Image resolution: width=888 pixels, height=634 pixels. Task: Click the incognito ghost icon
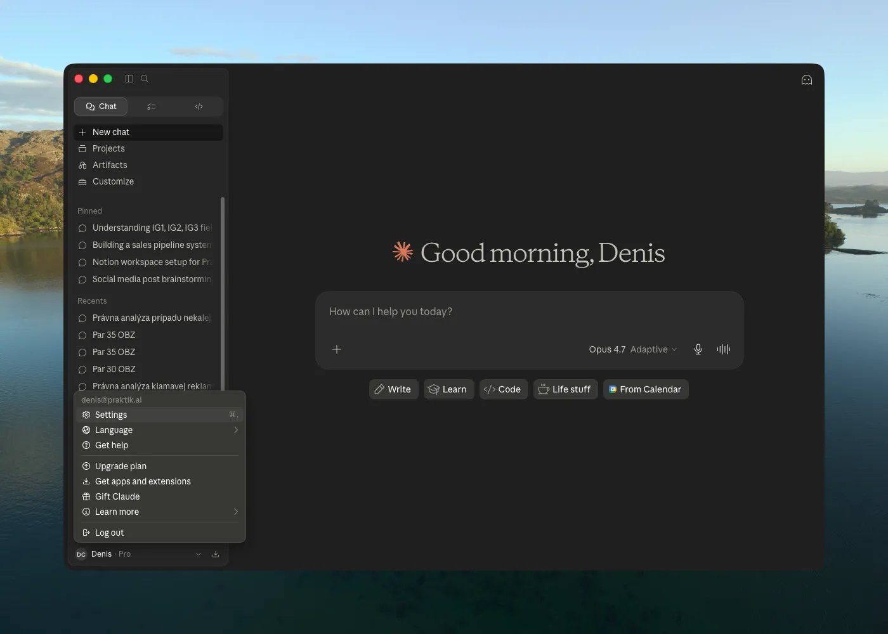807,80
